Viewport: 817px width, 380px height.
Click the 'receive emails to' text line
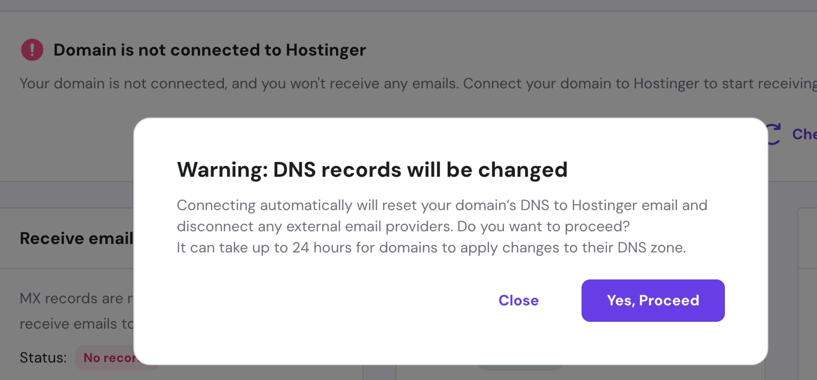pos(77,323)
